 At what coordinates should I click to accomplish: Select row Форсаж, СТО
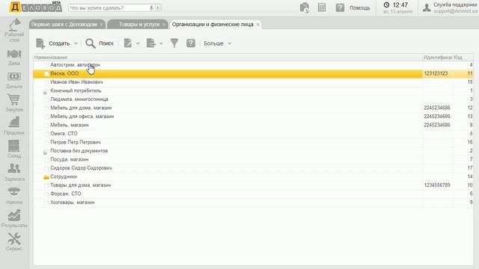[x=253, y=194]
